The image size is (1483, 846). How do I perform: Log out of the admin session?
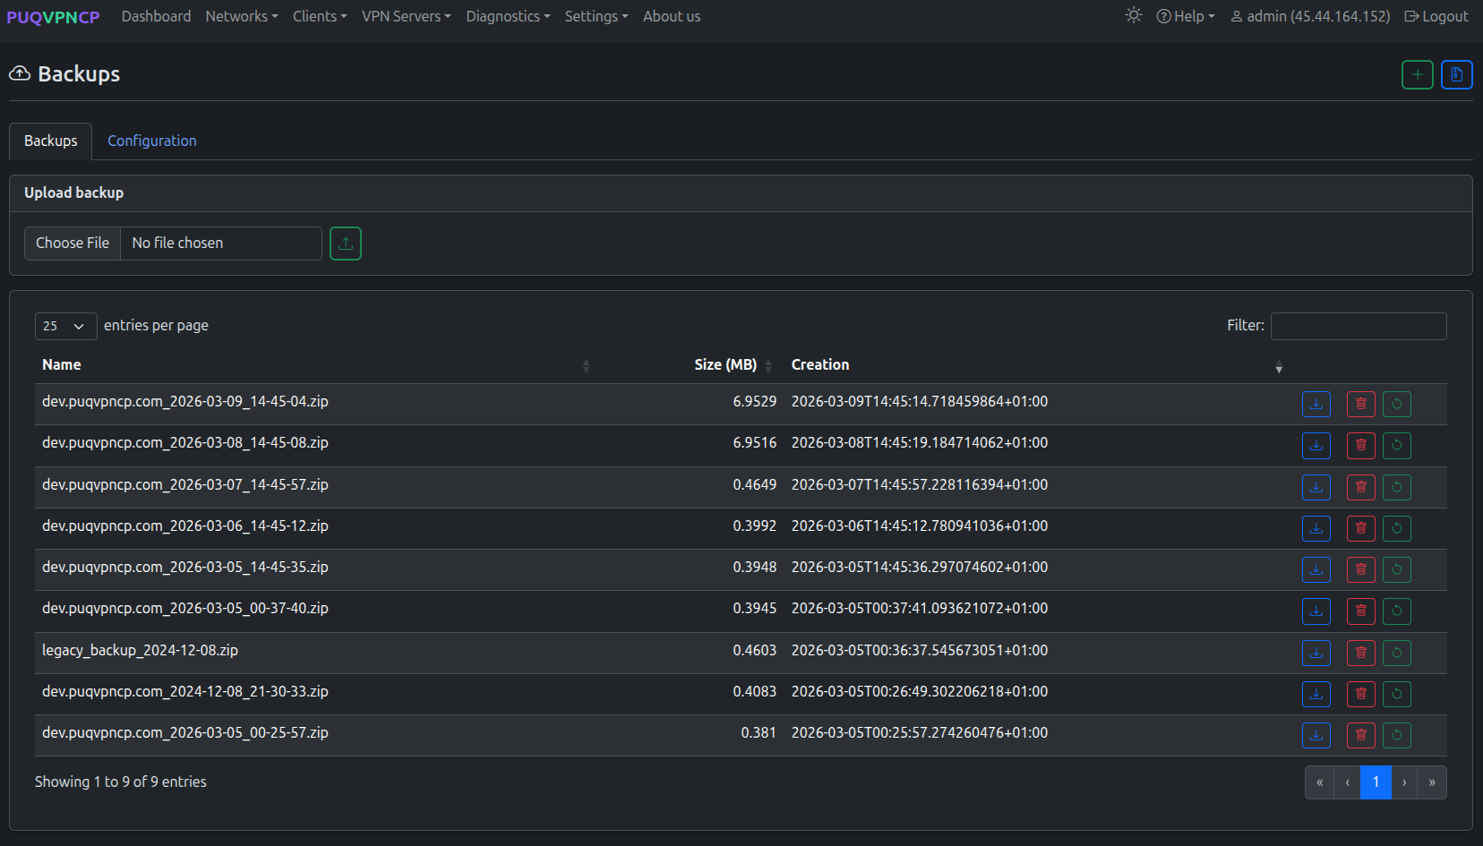(1436, 16)
